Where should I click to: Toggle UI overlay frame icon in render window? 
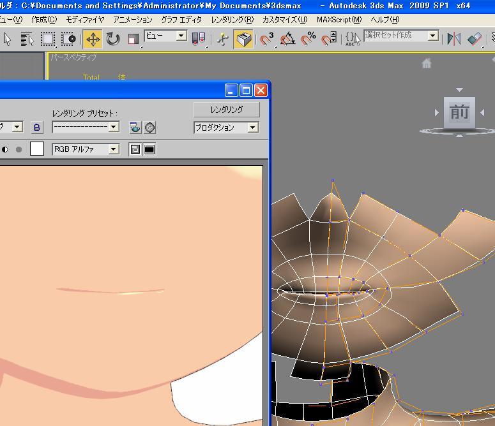pos(135,149)
